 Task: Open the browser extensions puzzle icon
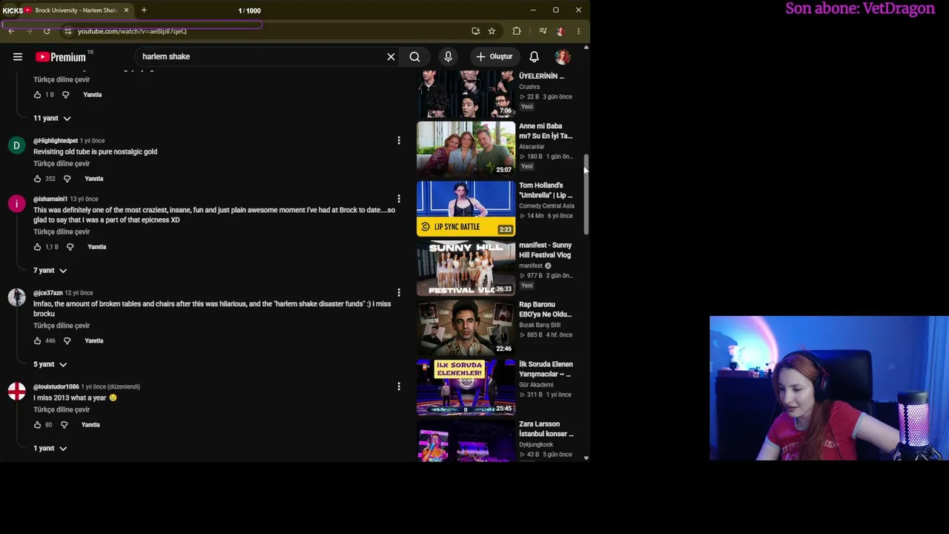517,31
